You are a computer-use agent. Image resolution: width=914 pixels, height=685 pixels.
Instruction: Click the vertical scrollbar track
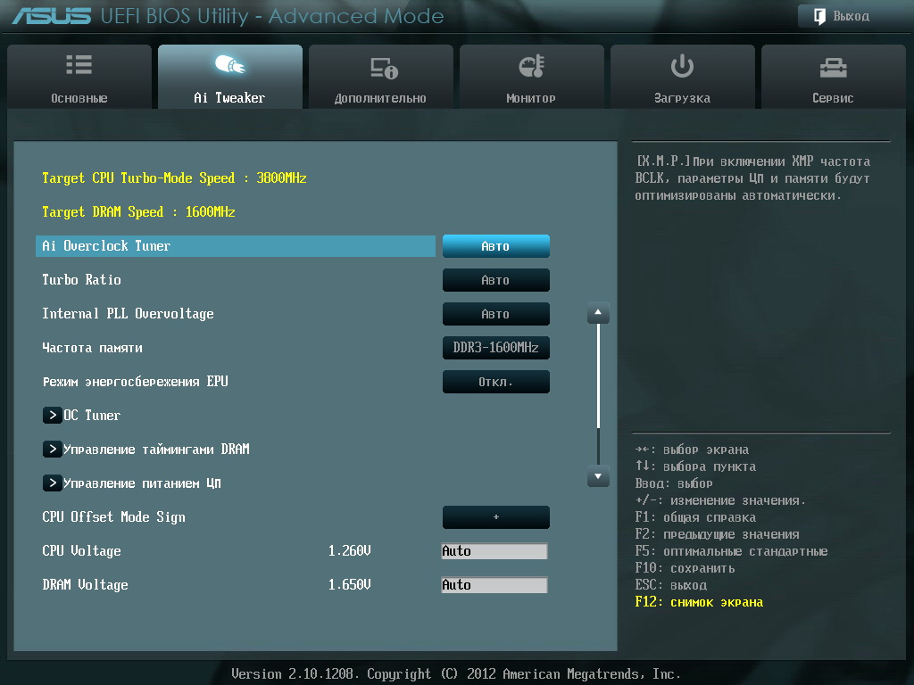(x=598, y=394)
